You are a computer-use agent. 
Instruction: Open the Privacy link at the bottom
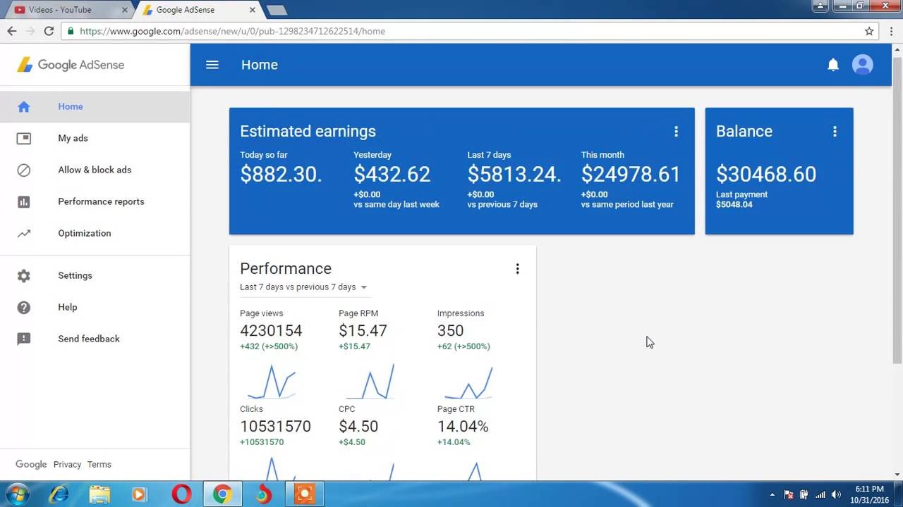tap(67, 464)
